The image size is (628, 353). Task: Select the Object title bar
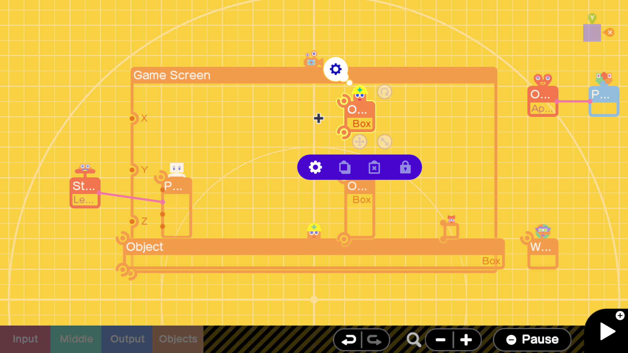[314, 247]
